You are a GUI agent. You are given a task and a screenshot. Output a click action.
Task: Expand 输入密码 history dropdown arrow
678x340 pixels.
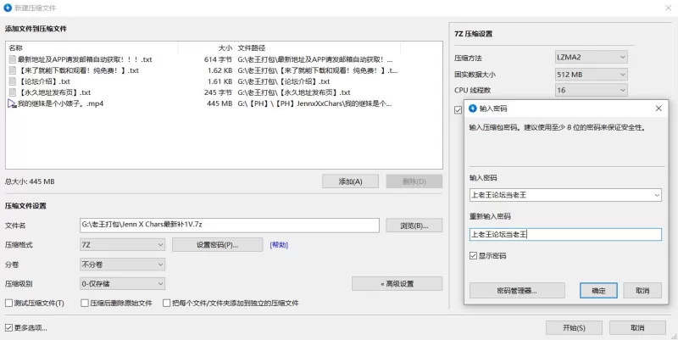point(657,195)
